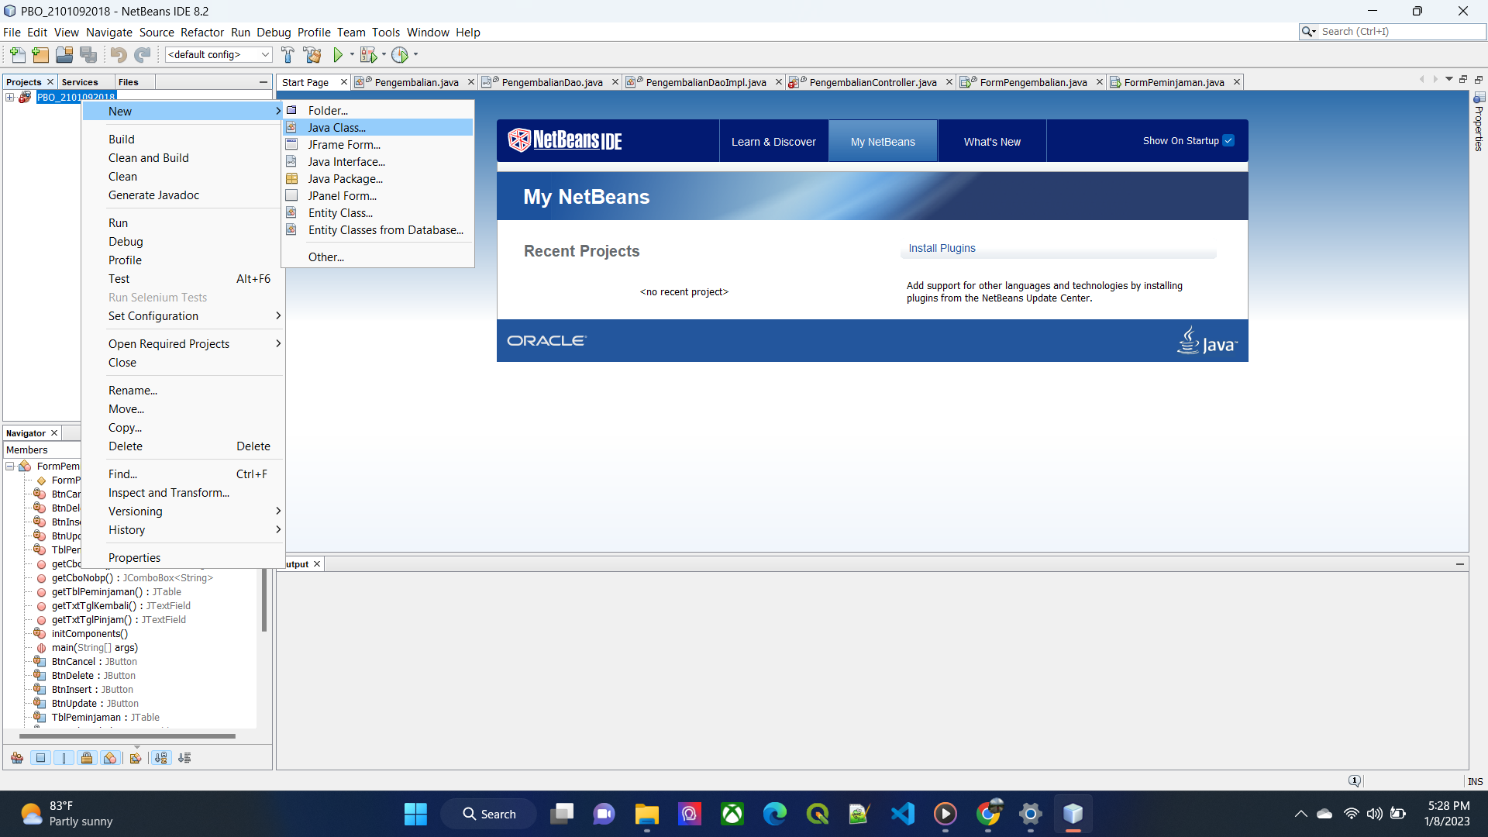Image resolution: width=1488 pixels, height=837 pixels.
Task: Toggle sort by name in Navigator
Action: 160,758
